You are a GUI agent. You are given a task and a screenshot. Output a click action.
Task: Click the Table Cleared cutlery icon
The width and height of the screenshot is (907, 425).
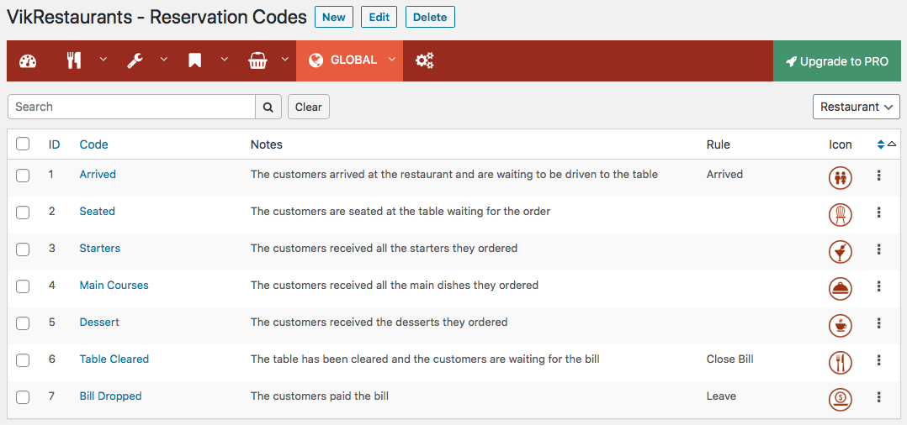[840, 363]
